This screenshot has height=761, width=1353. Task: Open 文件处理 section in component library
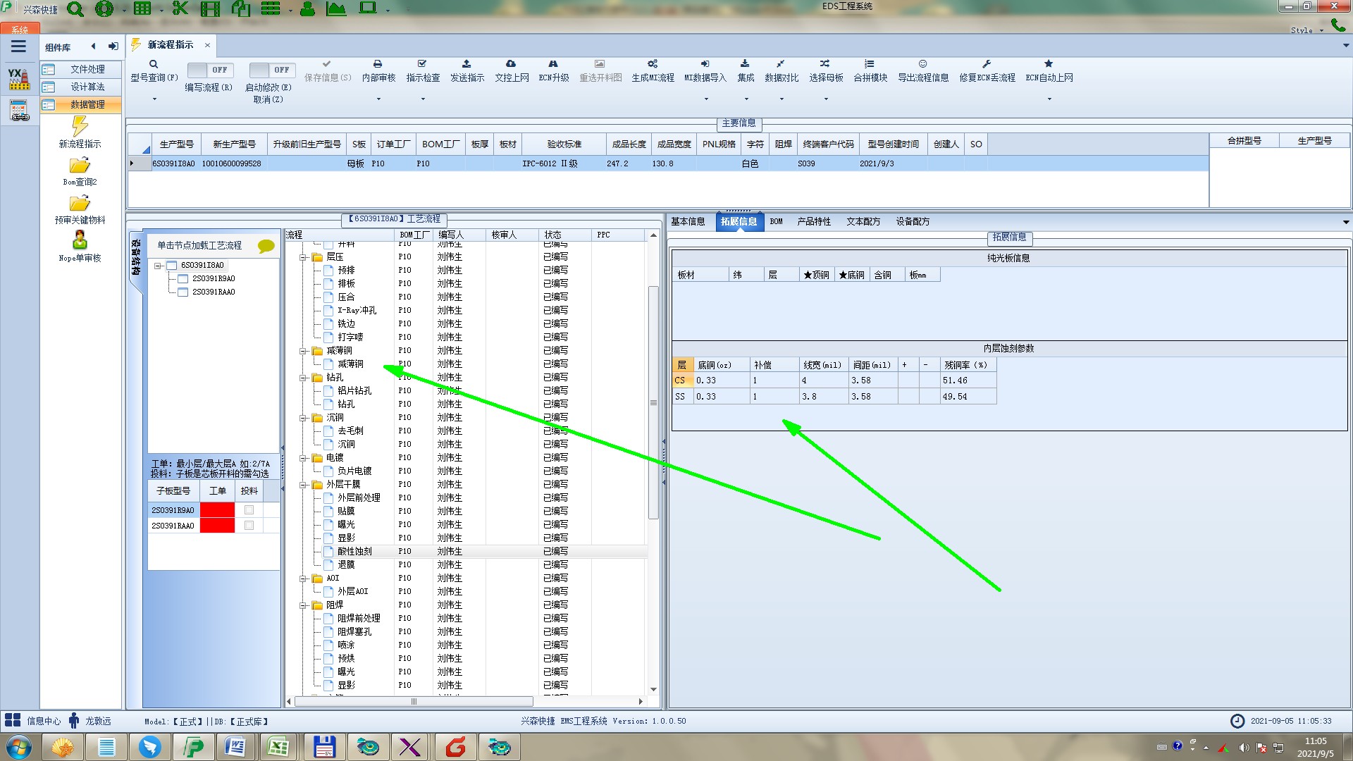tap(81, 70)
